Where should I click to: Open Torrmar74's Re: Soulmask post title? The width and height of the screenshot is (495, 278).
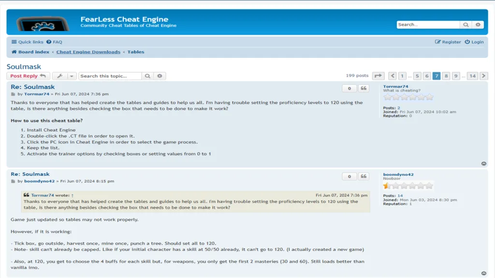[32, 87]
